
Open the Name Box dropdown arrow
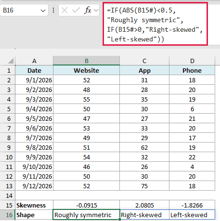(x=43, y=11)
